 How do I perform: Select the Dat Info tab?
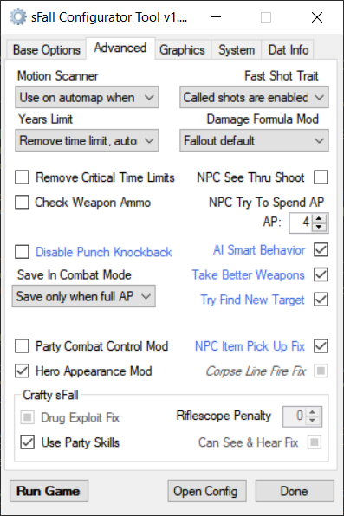click(x=289, y=50)
